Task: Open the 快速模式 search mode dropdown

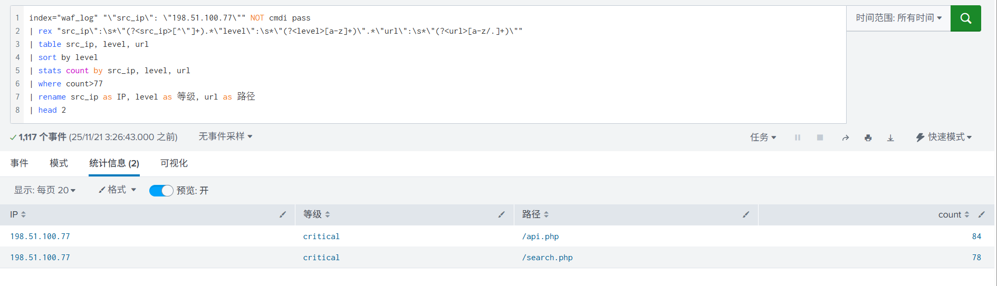Action: [944, 137]
